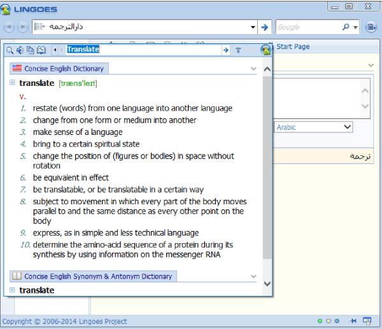Viewport: 382px width, 329px height.
Task: Click the search magnifier icon in popup toolbar
Action: coord(10,50)
